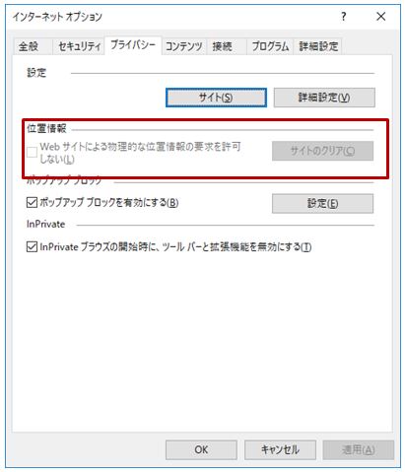Confirm with the OK button
This screenshot has height=472, width=405.
201,449
